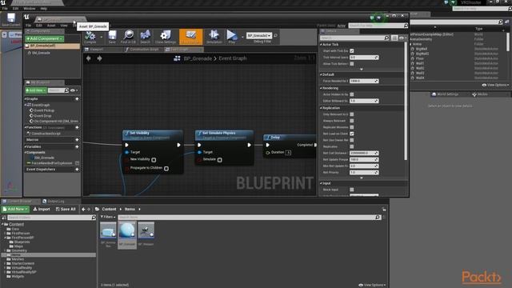
Task: Toggle Always Relevant checkbox
Action: [352, 121]
